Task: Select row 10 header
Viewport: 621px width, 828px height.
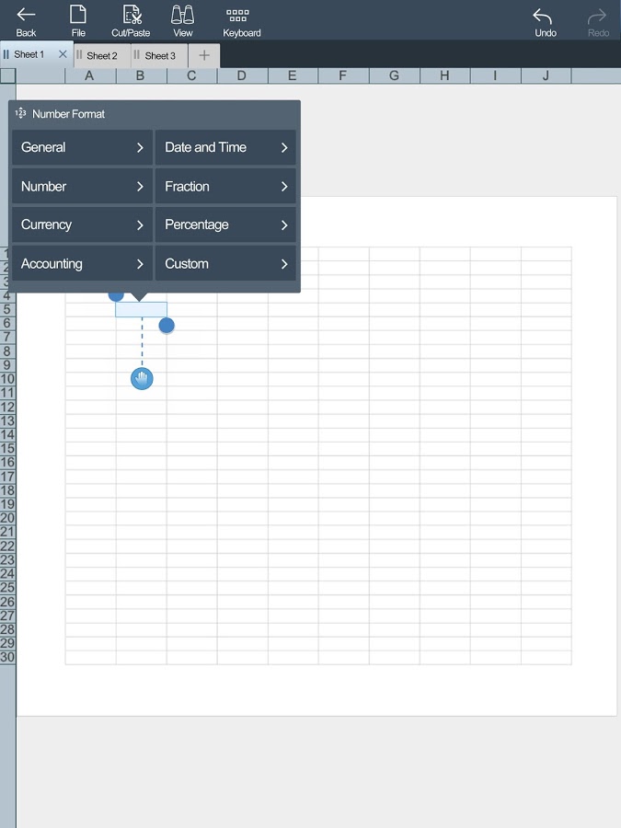Action: pyautogui.click(x=7, y=379)
